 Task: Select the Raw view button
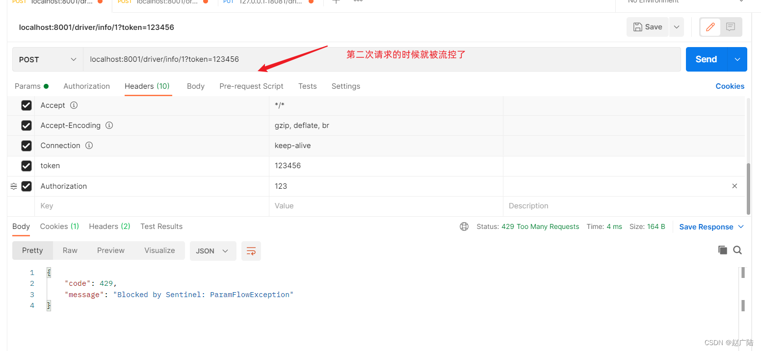(x=70, y=251)
